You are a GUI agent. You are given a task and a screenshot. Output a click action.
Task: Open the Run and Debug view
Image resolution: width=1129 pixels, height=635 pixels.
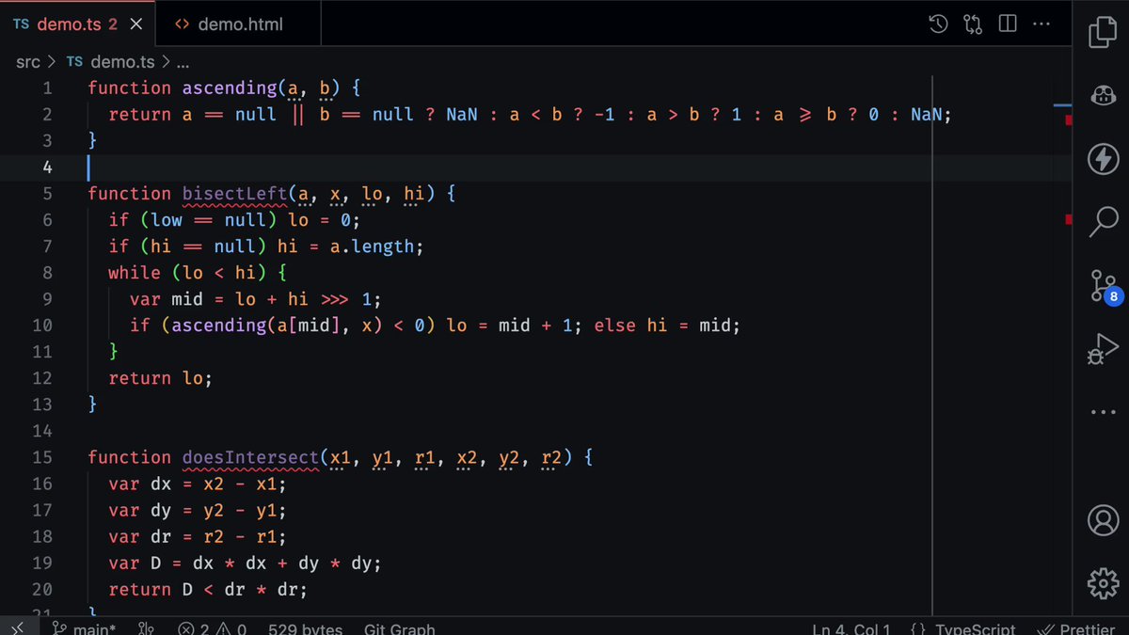pyautogui.click(x=1102, y=348)
